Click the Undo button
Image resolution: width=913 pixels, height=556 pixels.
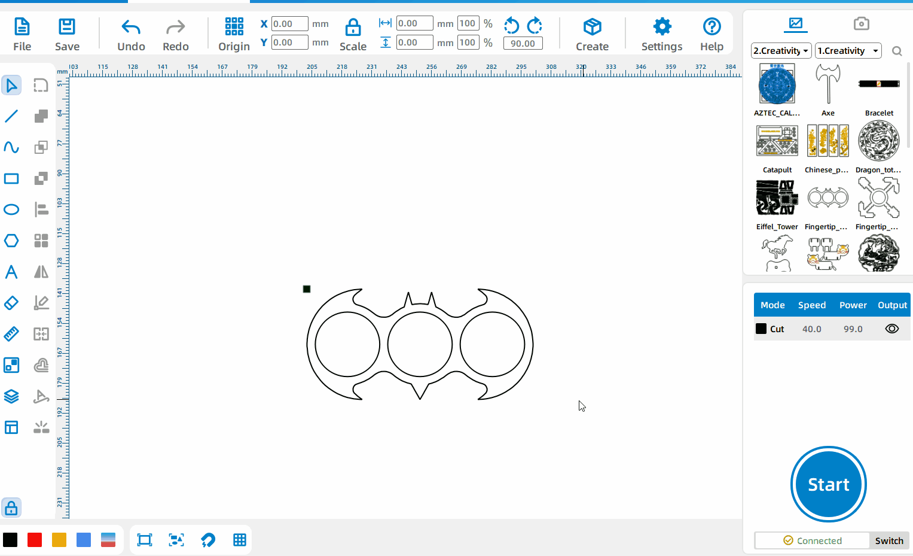pyautogui.click(x=131, y=35)
